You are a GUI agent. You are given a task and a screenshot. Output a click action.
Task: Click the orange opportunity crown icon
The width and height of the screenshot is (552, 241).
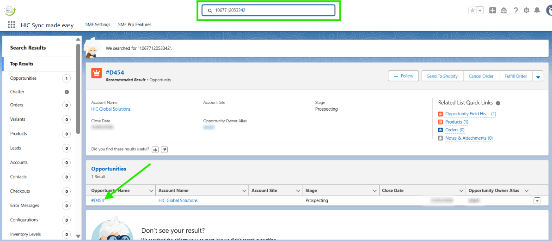[97, 73]
